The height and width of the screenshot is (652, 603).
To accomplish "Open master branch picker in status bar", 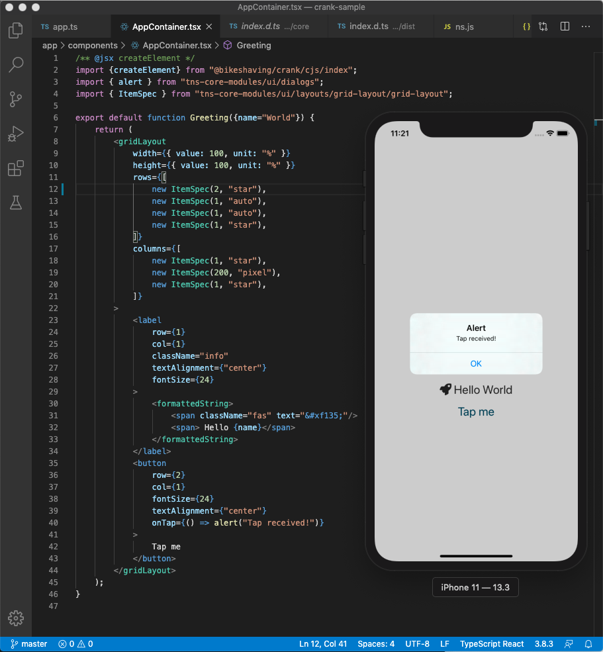I will 28,644.
